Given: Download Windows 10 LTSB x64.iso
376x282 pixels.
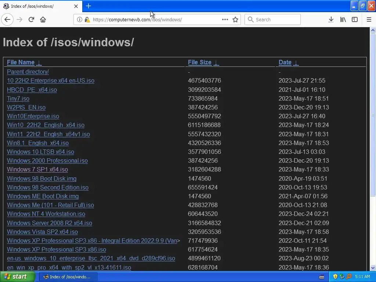Looking at the screenshot, I should (x=40, y=152).
